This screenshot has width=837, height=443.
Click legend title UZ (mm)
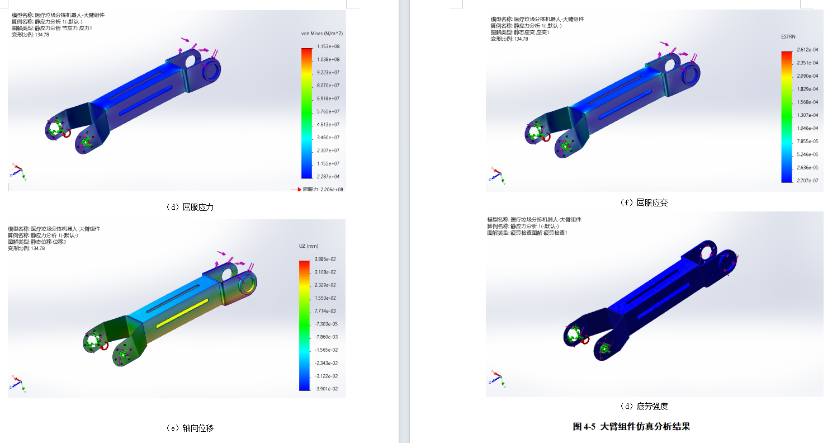click(309, 246)
